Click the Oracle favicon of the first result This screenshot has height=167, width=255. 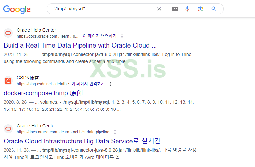[x=8, y=33]
